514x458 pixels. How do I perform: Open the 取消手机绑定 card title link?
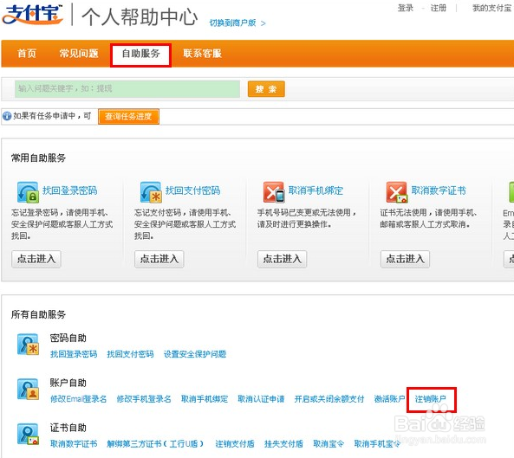coord(316,190)
